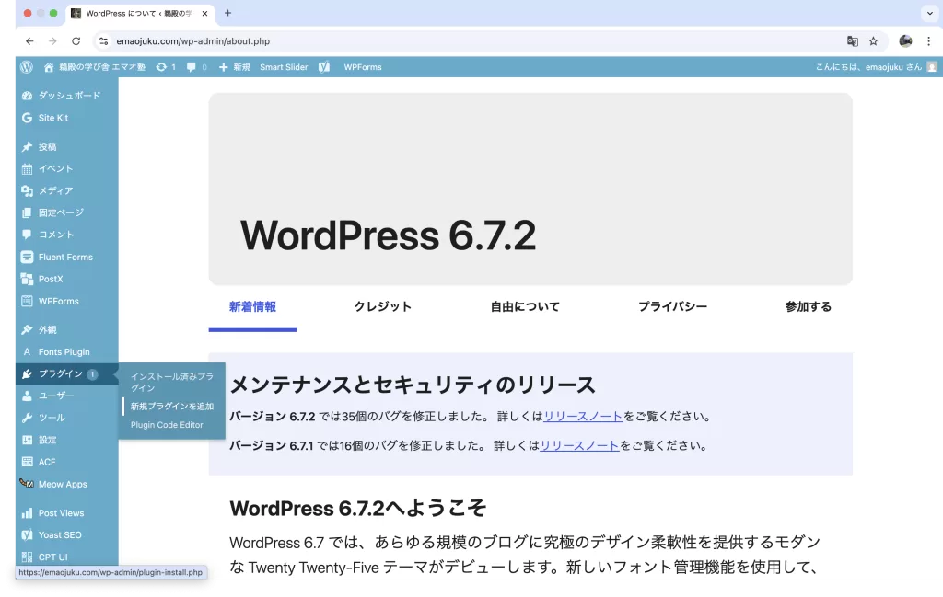The width and height of the screenshot is (943, 597).
Task: Switch to the 自由について tab
Action: [525, 307]
